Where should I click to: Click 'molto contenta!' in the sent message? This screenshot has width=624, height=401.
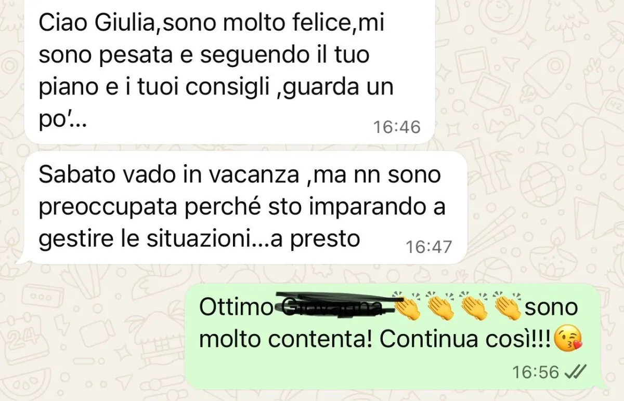287,340
